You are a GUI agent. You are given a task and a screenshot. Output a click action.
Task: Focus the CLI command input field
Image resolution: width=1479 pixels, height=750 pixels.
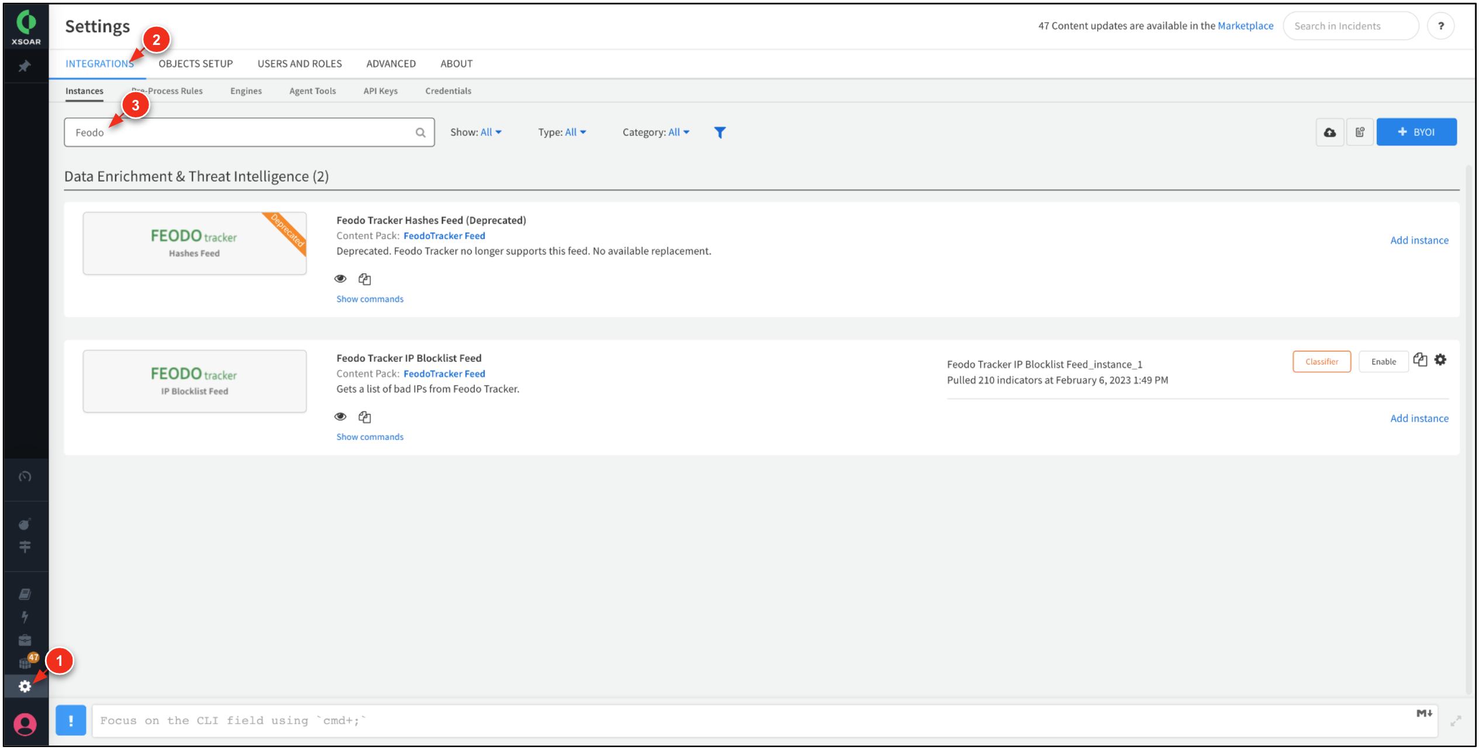765,721
